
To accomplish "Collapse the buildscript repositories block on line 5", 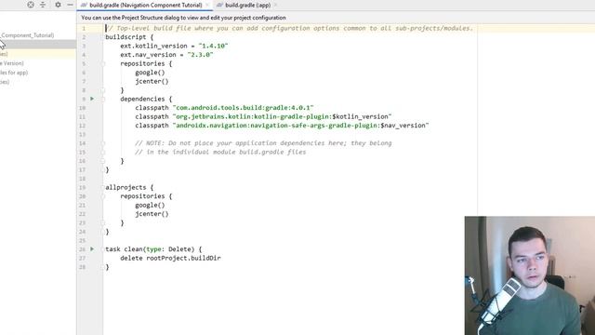I will coord(103,64).
